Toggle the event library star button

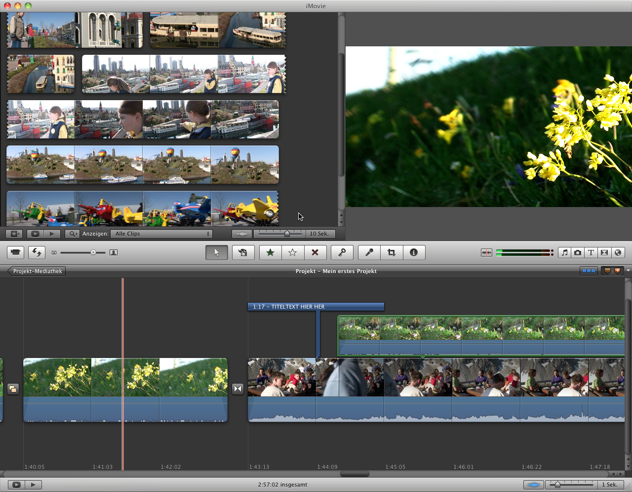[x=14, y=234]
